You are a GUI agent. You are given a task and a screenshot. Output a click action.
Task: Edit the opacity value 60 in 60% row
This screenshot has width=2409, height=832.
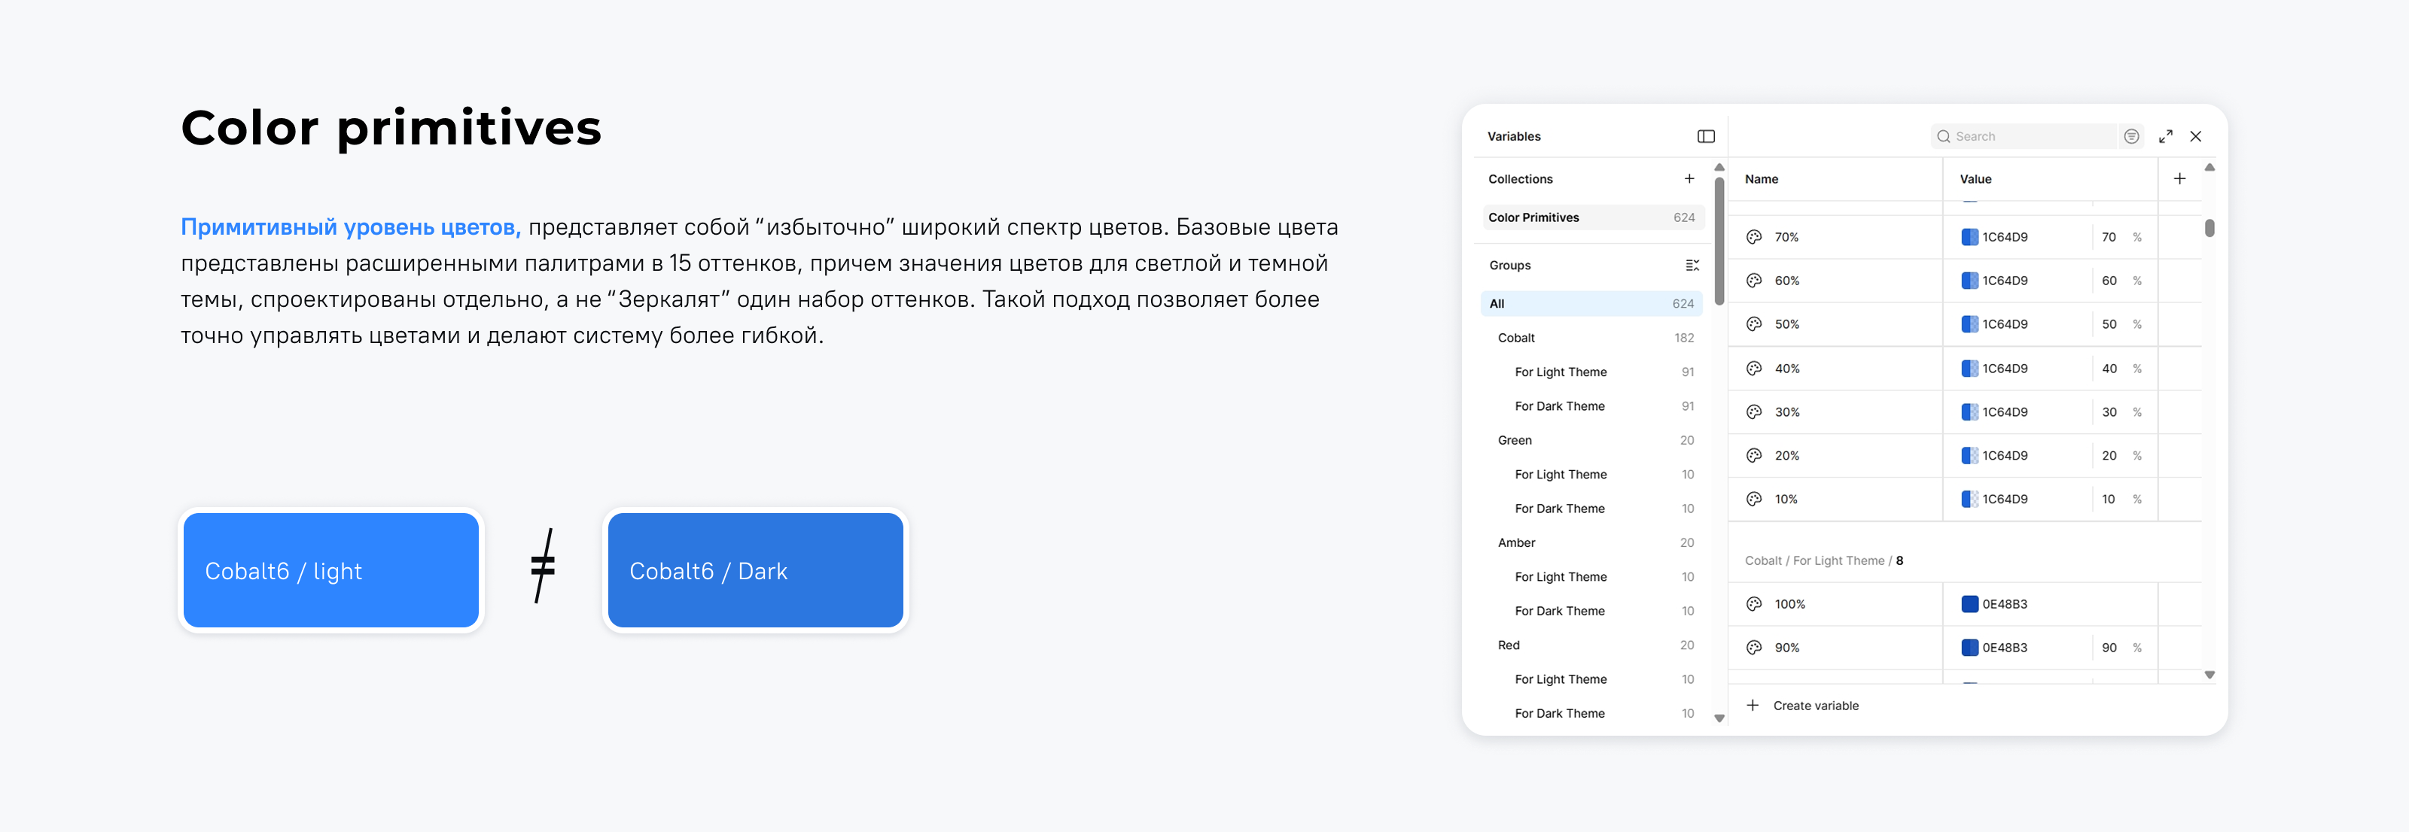[x=2109, y=281]
